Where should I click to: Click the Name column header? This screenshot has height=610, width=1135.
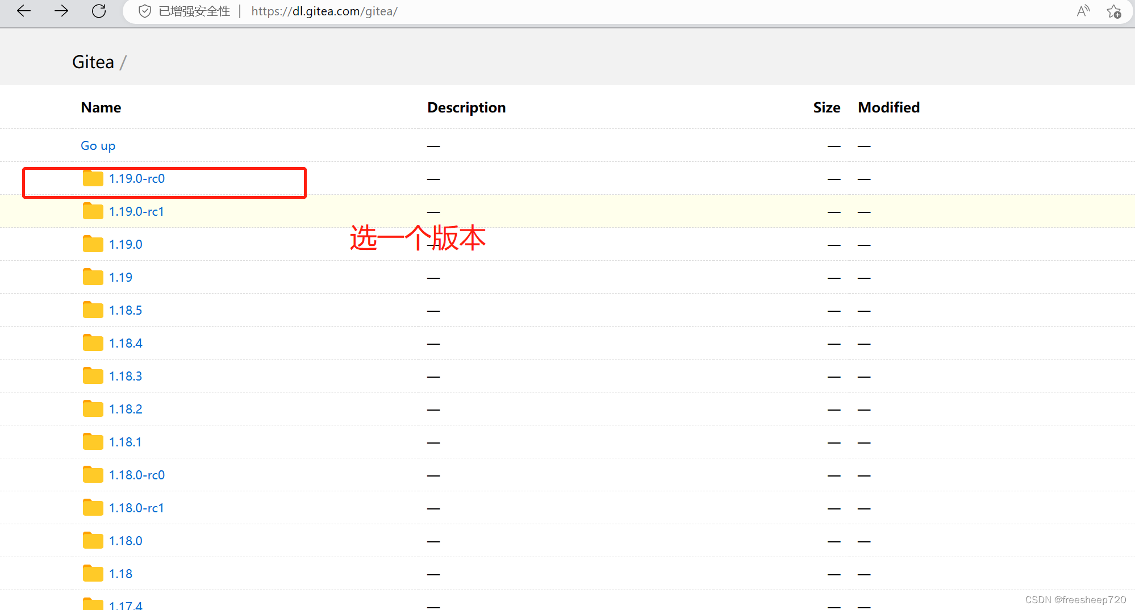click(101, 108)
